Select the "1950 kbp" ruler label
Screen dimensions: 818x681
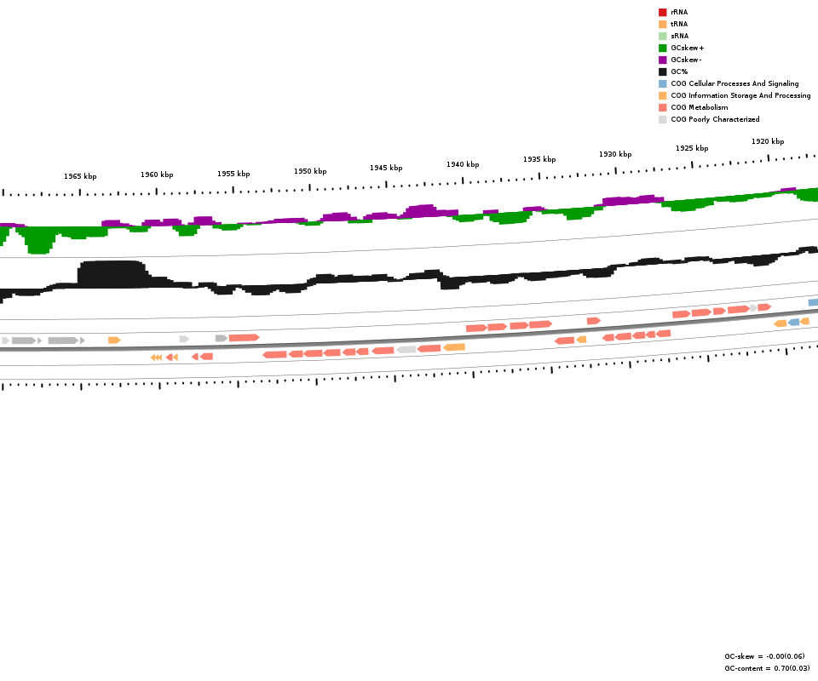310,171
